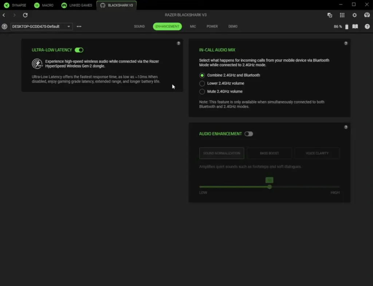Switch to the SOUND tab
The height and width of the screenshot is (286, 373).
pyautogui.click(x=139, y=27)
